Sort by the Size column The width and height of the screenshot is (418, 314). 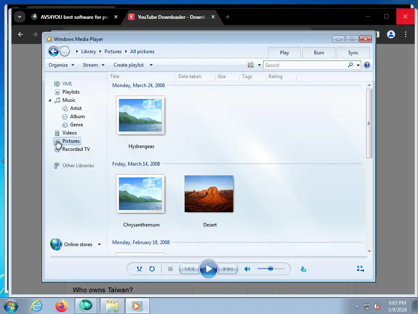click(x=227, y=76)
